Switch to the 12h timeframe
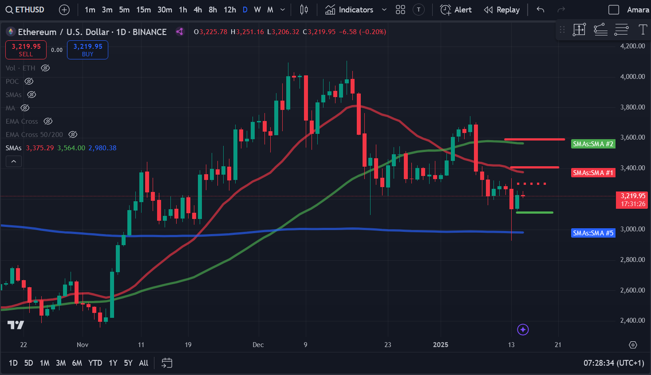651x375 pixels. pos(230,10)
